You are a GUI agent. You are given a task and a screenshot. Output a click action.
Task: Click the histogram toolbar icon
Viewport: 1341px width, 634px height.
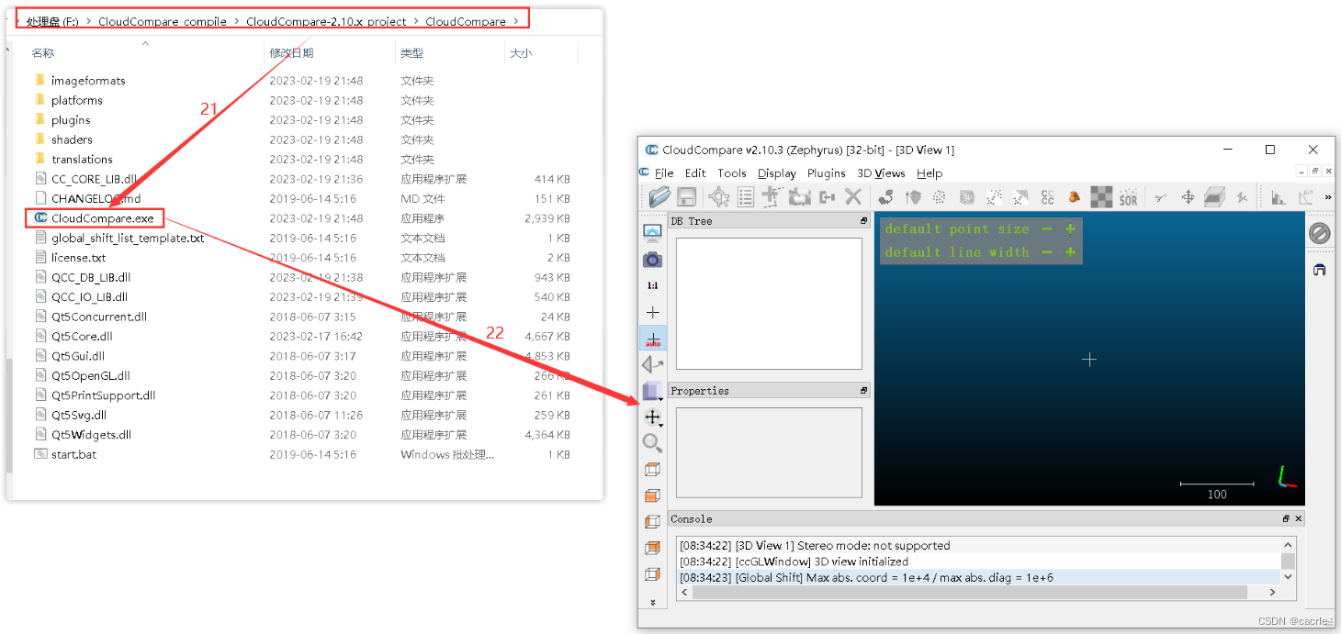(x=1278, y=196)
